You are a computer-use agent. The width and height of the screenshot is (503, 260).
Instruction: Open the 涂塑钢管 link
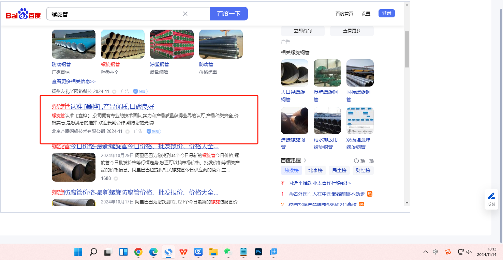tap(160, 64)
